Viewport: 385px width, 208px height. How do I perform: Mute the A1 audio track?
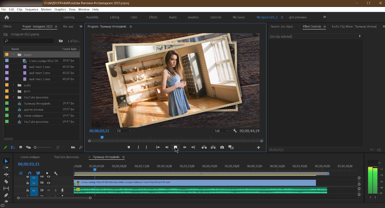click(x=49, y=190)
